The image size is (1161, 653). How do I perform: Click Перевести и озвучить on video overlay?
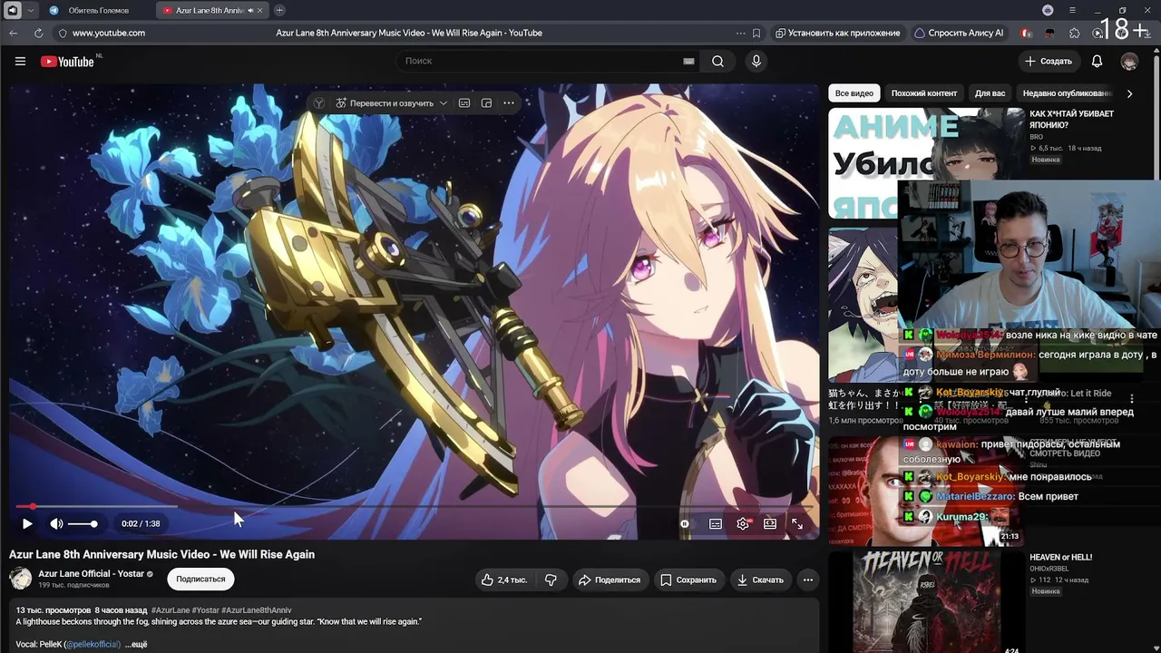pos(384,103)
